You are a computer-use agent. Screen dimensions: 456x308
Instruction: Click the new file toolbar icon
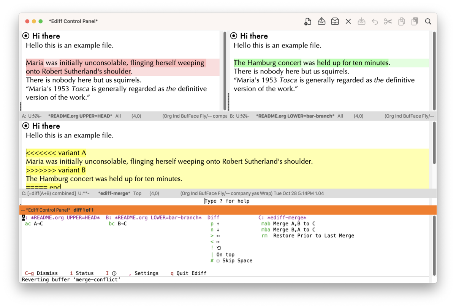(x=308, y=22)
